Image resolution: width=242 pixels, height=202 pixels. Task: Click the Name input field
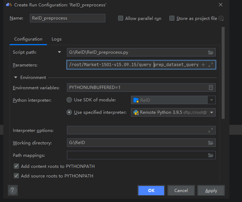click(x=68, y=18)
